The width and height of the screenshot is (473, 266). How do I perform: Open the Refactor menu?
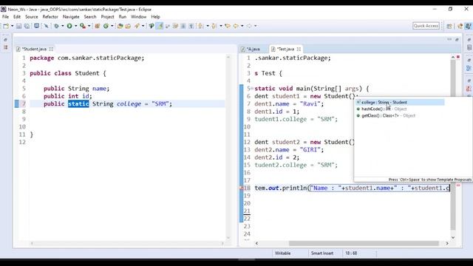[50, 17]
